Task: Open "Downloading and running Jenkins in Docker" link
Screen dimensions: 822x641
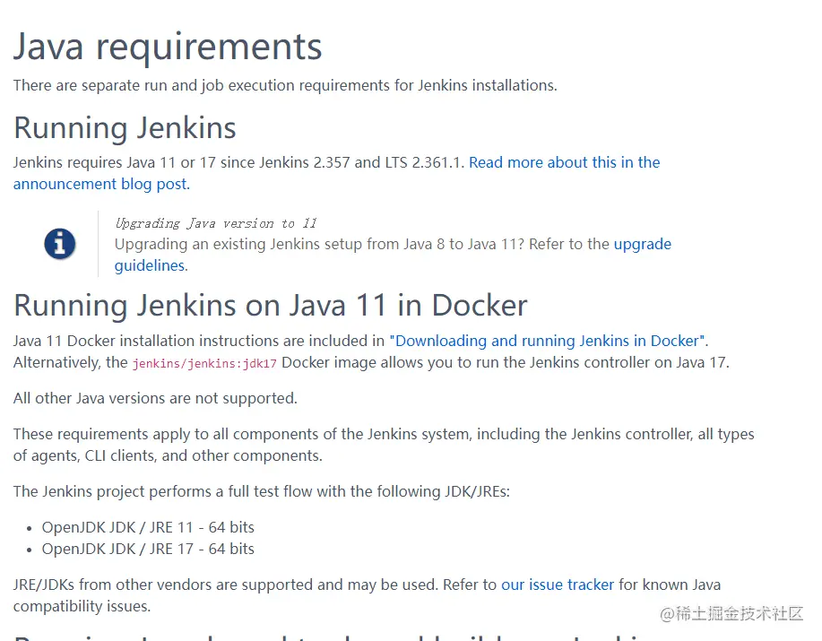Action: coord(548,341)
